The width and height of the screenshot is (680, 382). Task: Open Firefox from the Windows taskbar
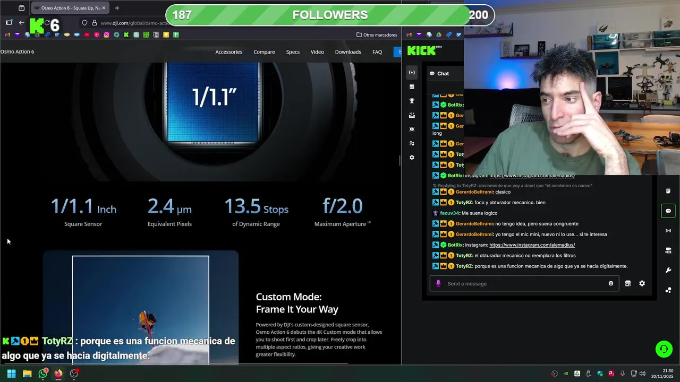[x=58, y=374]
